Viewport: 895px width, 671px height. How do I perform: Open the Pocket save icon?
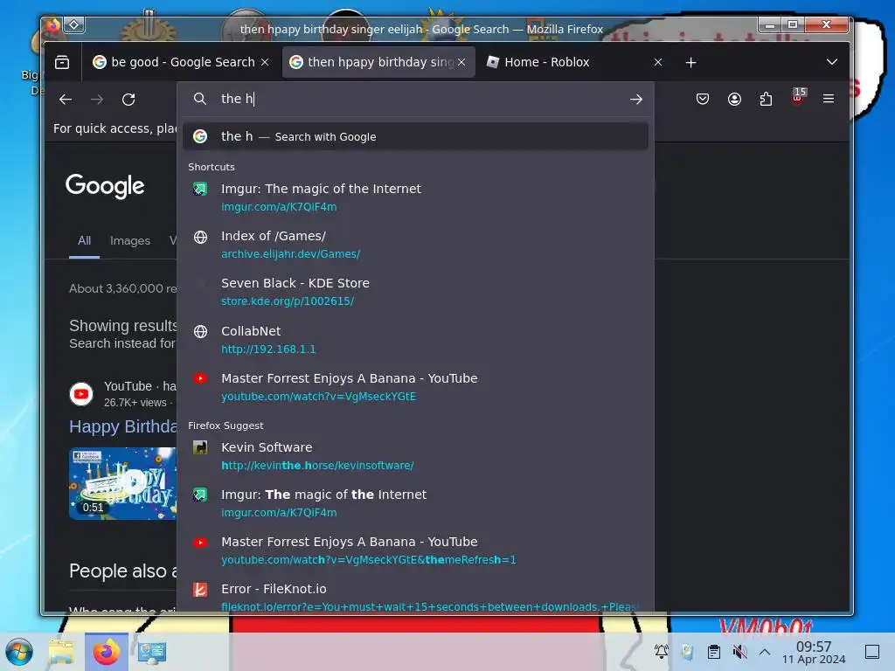703,100
